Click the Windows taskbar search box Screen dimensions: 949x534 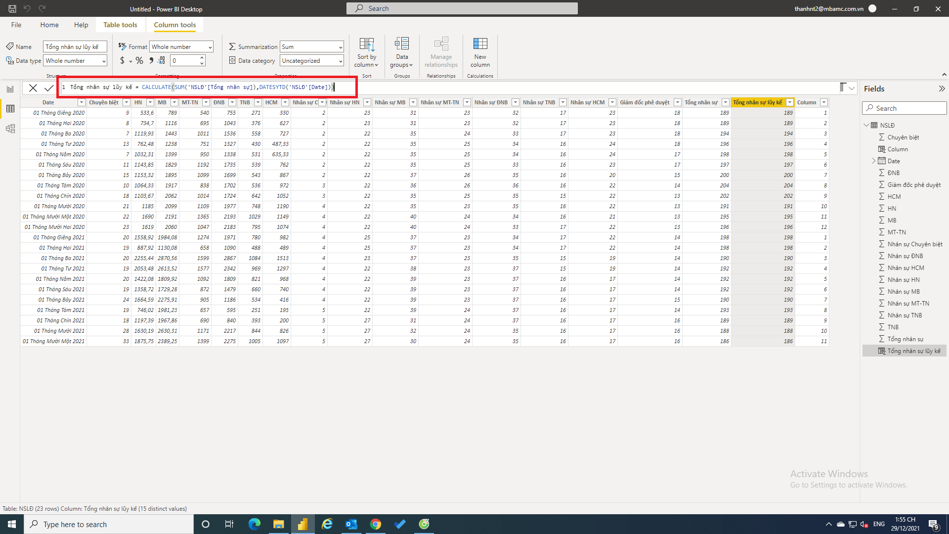point(109,524)
